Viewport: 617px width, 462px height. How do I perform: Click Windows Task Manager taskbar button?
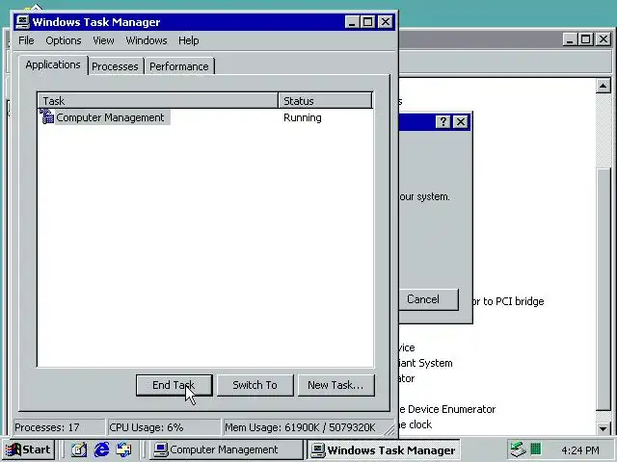pos(383,449)
